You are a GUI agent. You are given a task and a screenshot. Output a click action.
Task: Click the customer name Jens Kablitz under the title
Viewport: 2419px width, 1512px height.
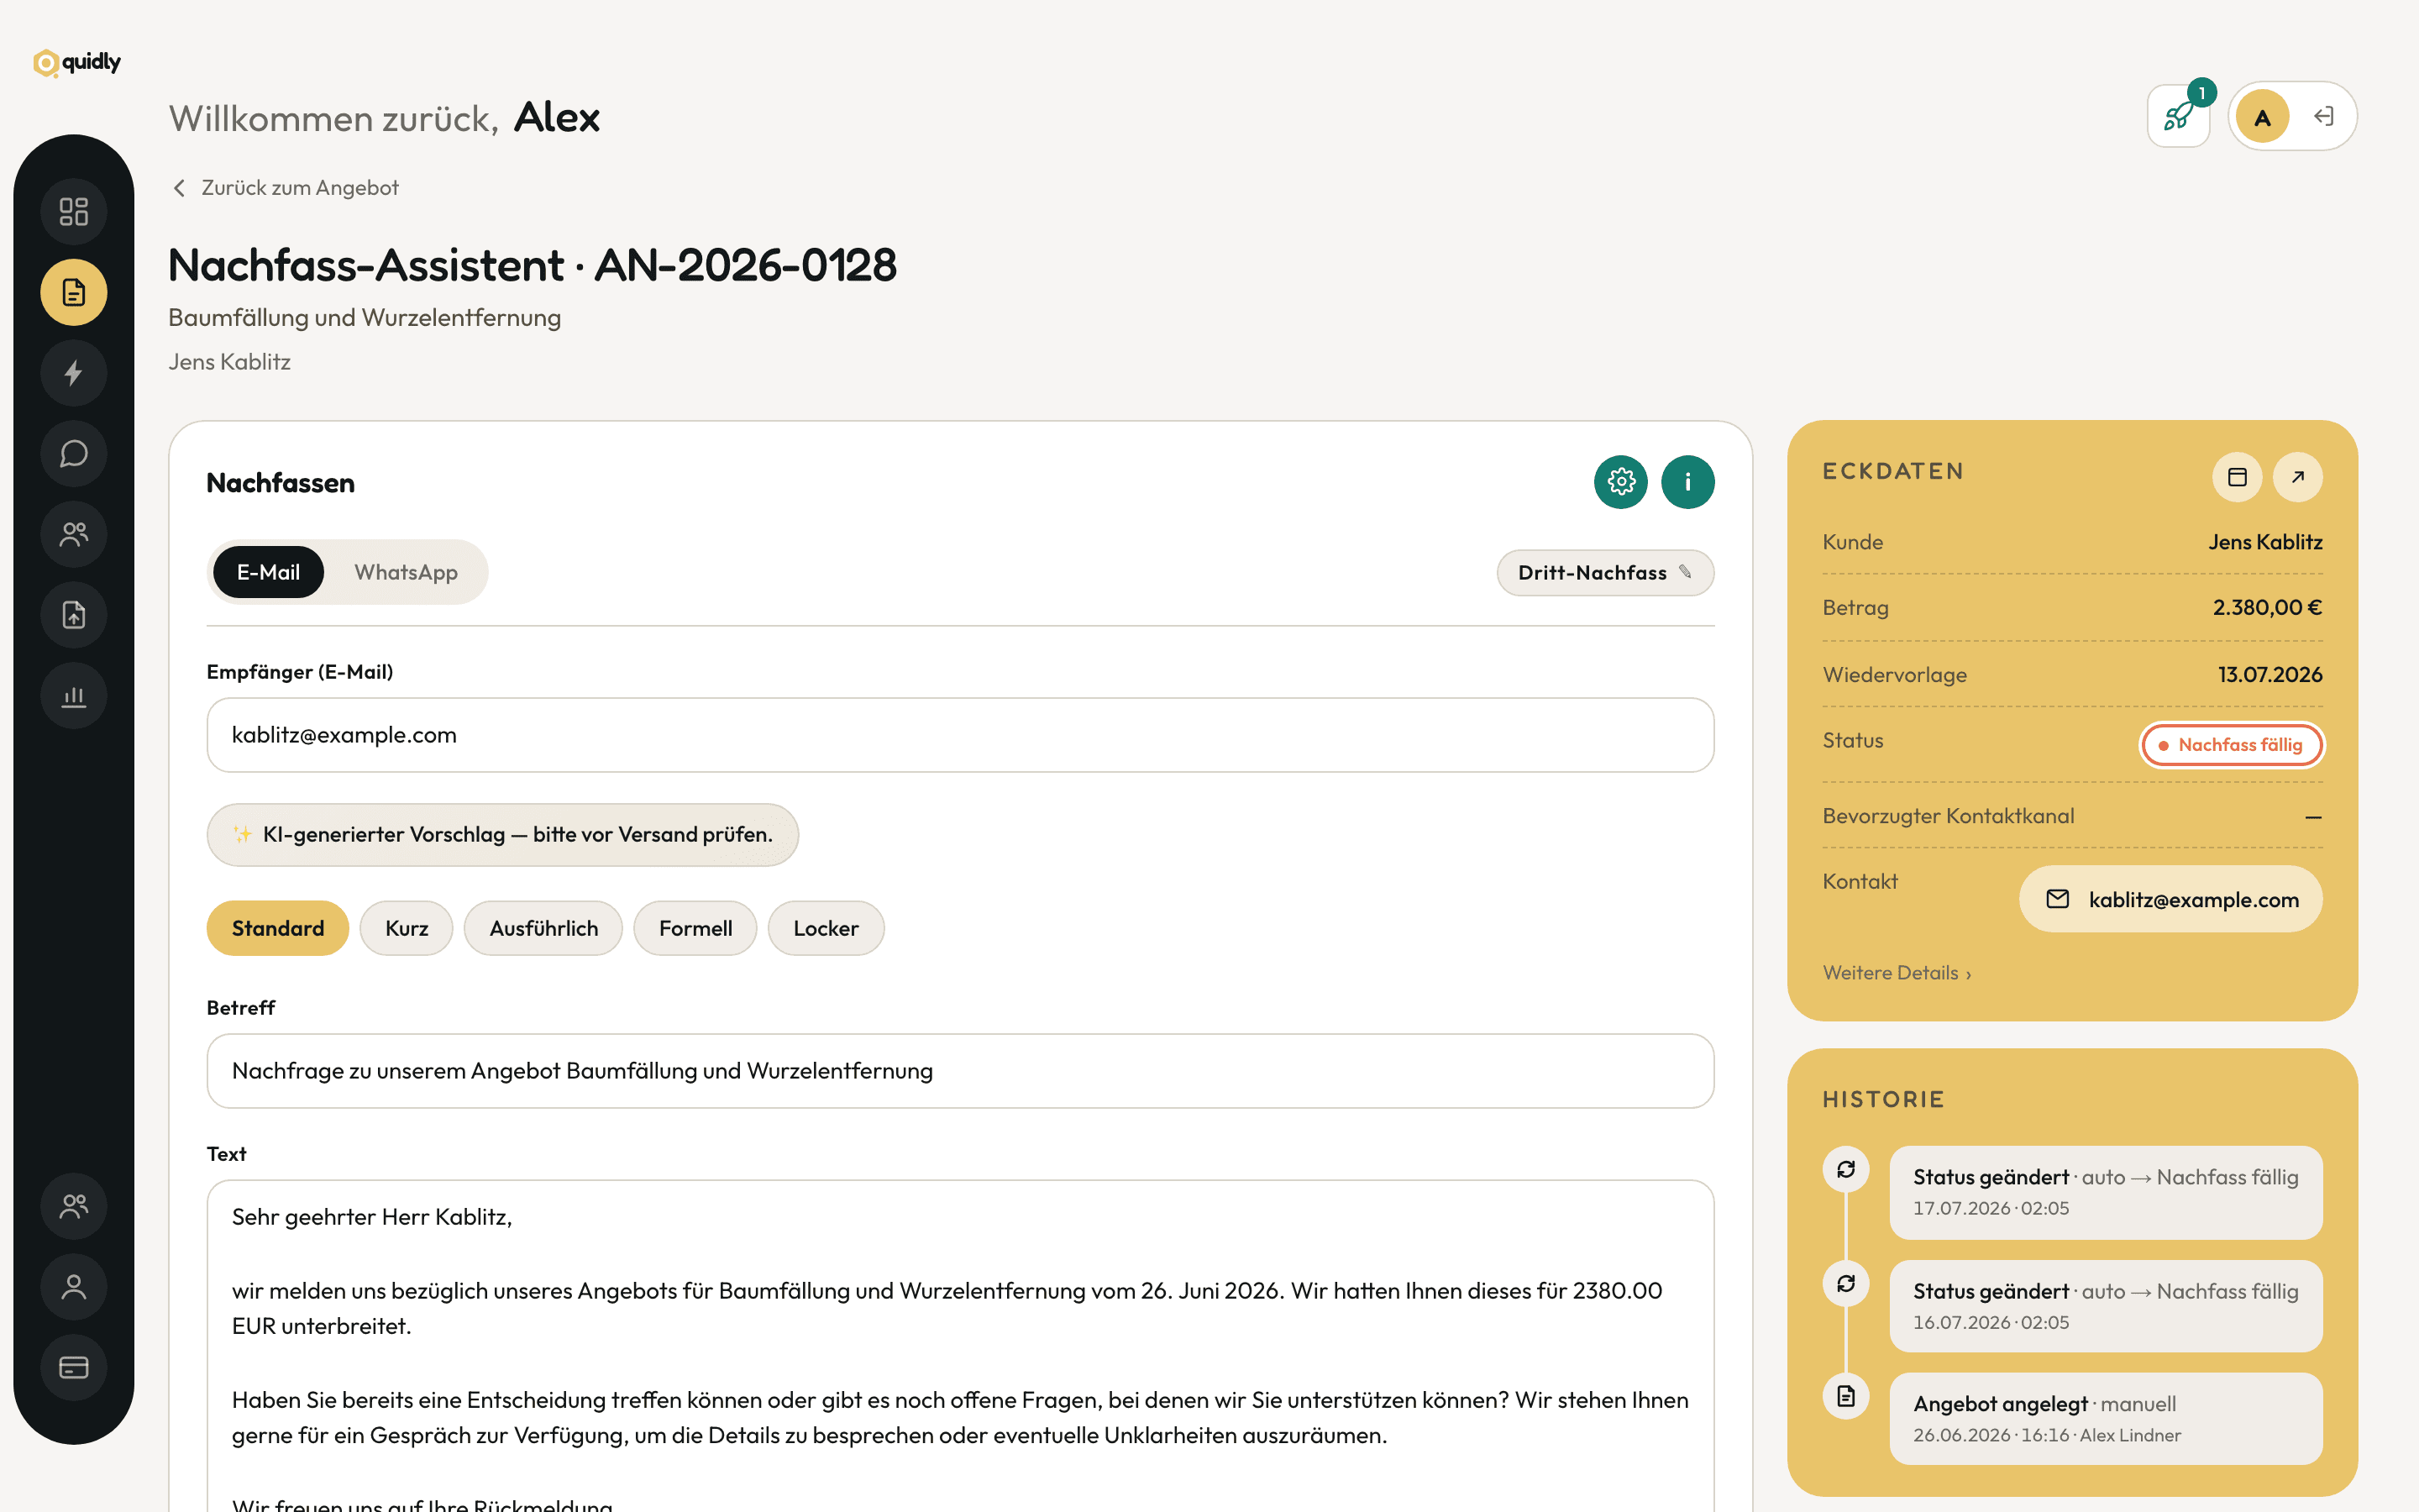230,362
